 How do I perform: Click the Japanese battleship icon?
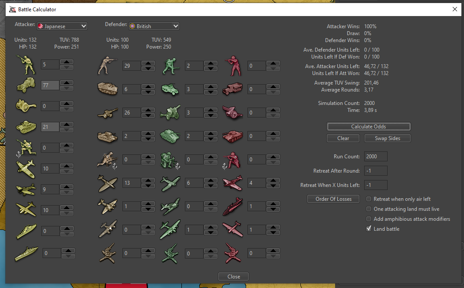[x=26, y=253]
